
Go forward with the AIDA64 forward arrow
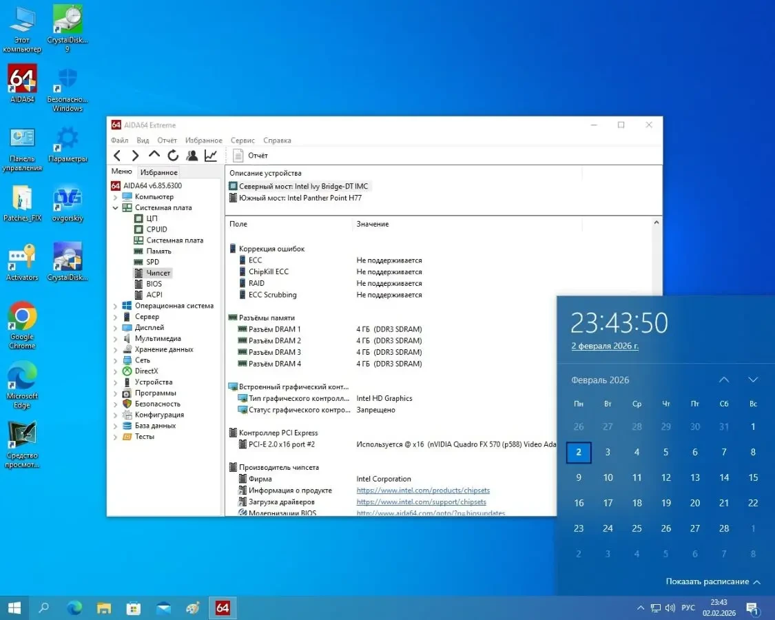coord(135,156)
